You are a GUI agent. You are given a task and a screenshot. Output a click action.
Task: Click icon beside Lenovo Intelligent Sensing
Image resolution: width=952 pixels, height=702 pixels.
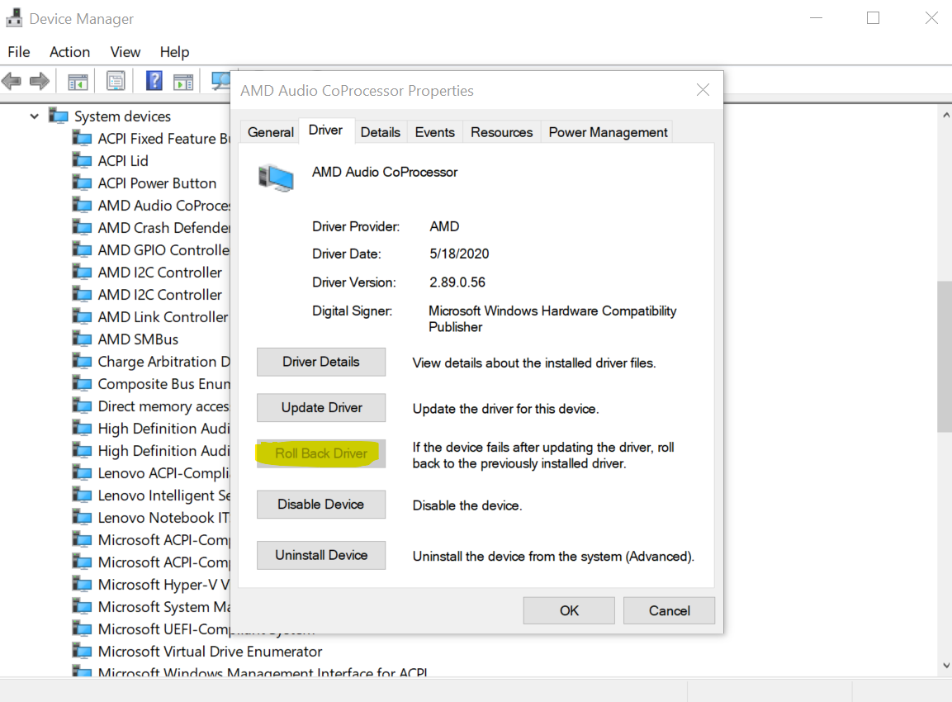[83, 495]
